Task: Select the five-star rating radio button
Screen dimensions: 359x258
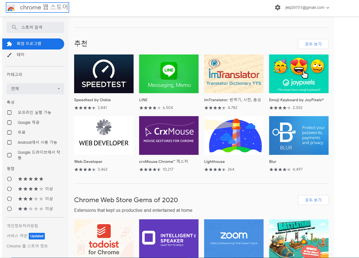Action: point(9,179)
